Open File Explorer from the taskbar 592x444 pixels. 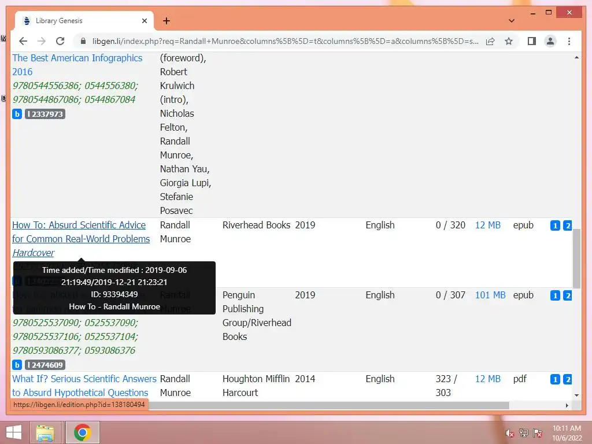[x=45, y=432]
